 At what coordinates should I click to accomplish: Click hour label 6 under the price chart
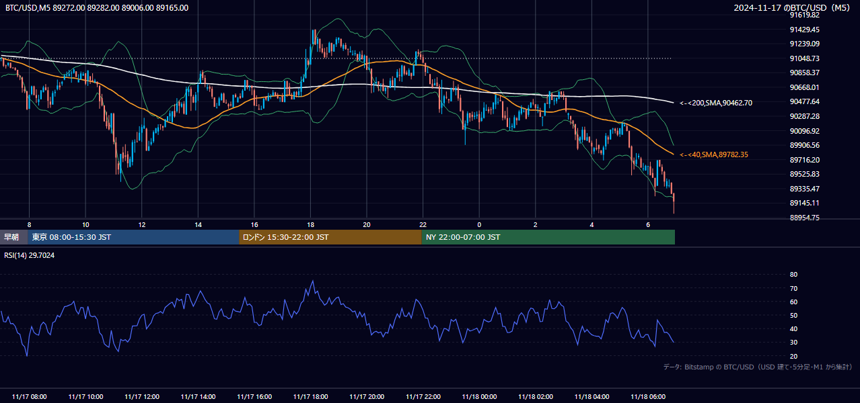pyautogui.click(x=648, y=224)
